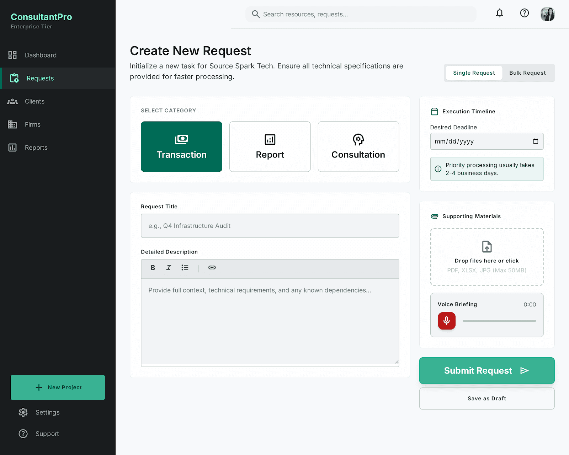Screen dimensions: 569x455
Task: Click the "Enterprise Tier" label
Action: 31,27
